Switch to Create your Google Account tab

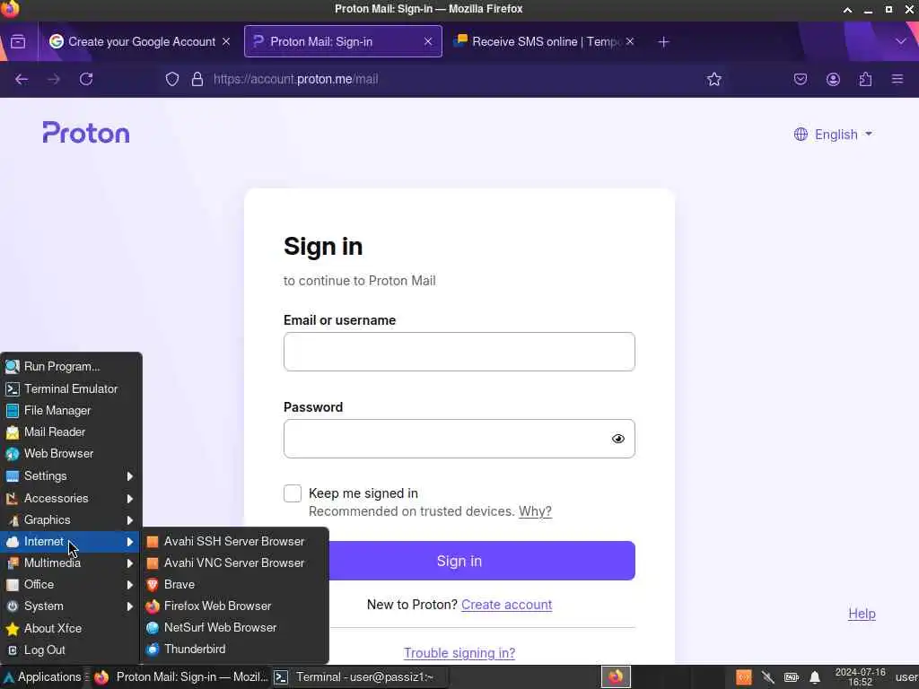point(139,41)
